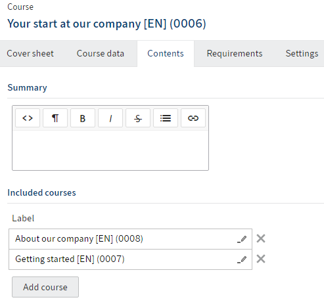Click inside the Summary text area
The width and height of the screenshot is (324, 308).
pyautogui.click(x=110, y=150)
